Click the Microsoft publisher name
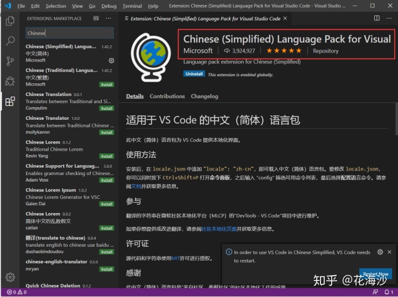This screenshot has width=398, height=297. pos(198,51)
